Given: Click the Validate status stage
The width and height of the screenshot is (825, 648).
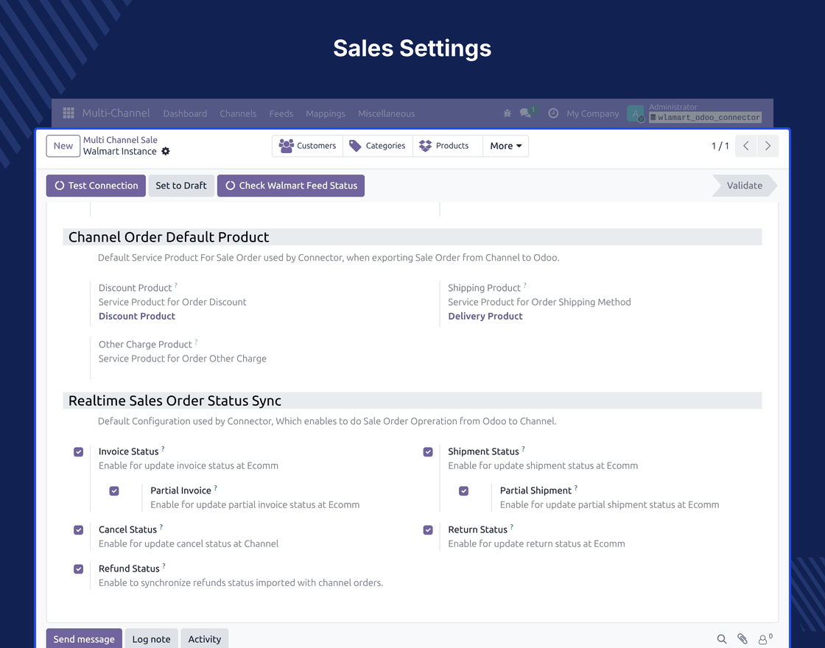Looking at the screenshot, I should [745, 186].
